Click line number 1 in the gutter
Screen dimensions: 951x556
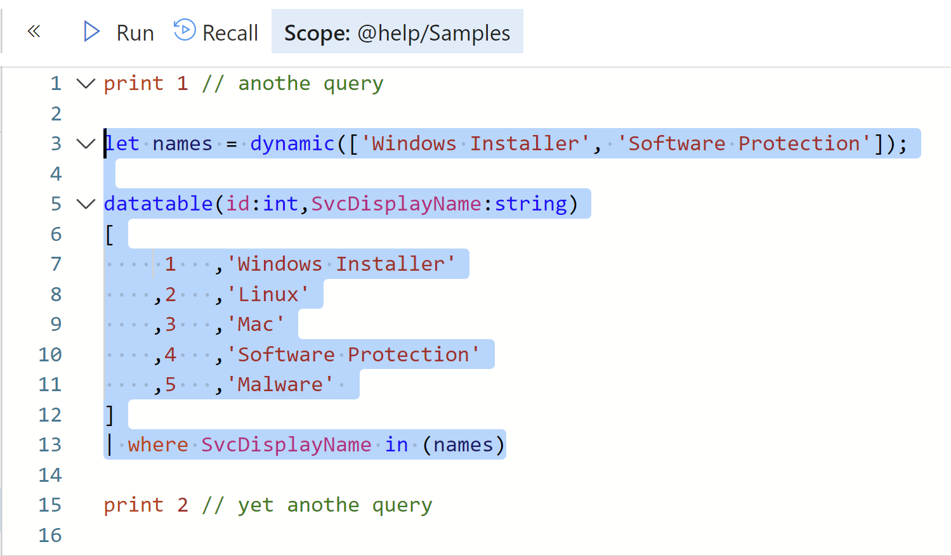coord(56,83)
